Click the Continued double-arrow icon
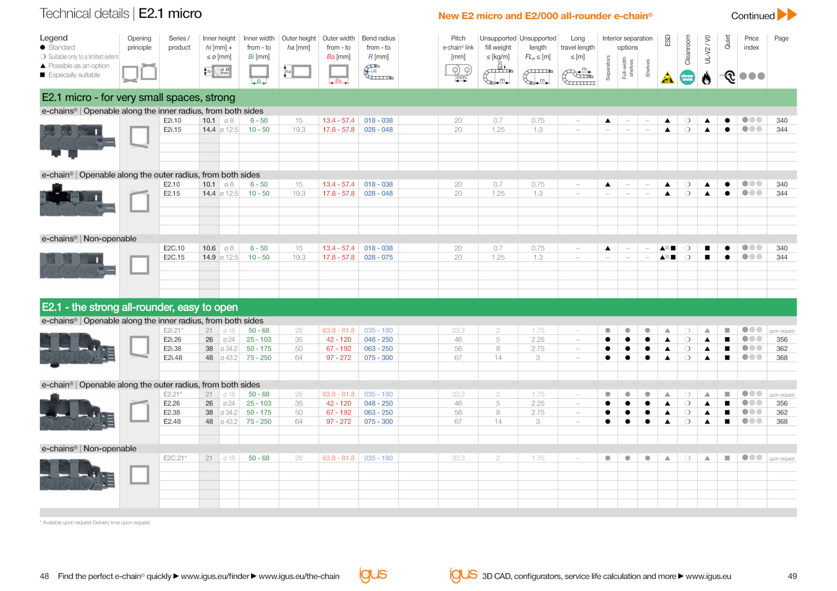This screenshot has width=837, height=591. 787,15
